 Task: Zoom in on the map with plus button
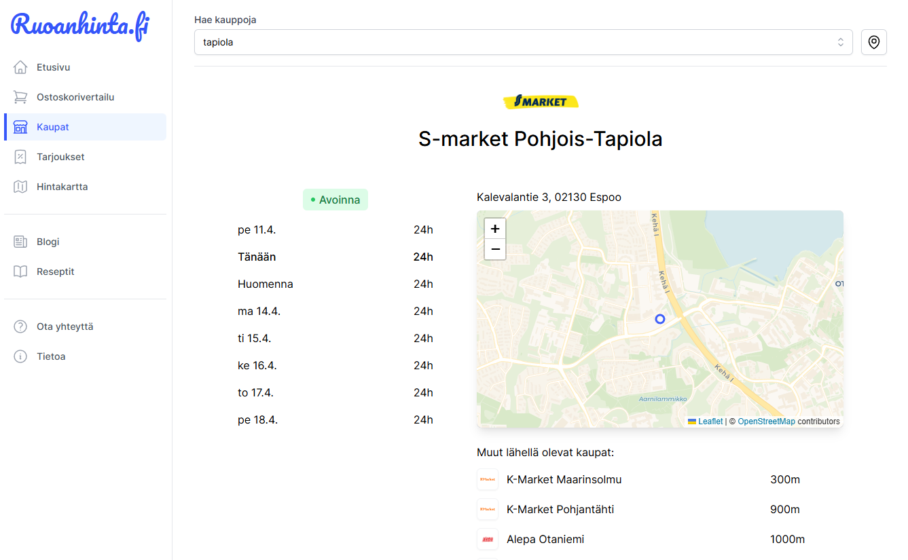tap(495, 229)
